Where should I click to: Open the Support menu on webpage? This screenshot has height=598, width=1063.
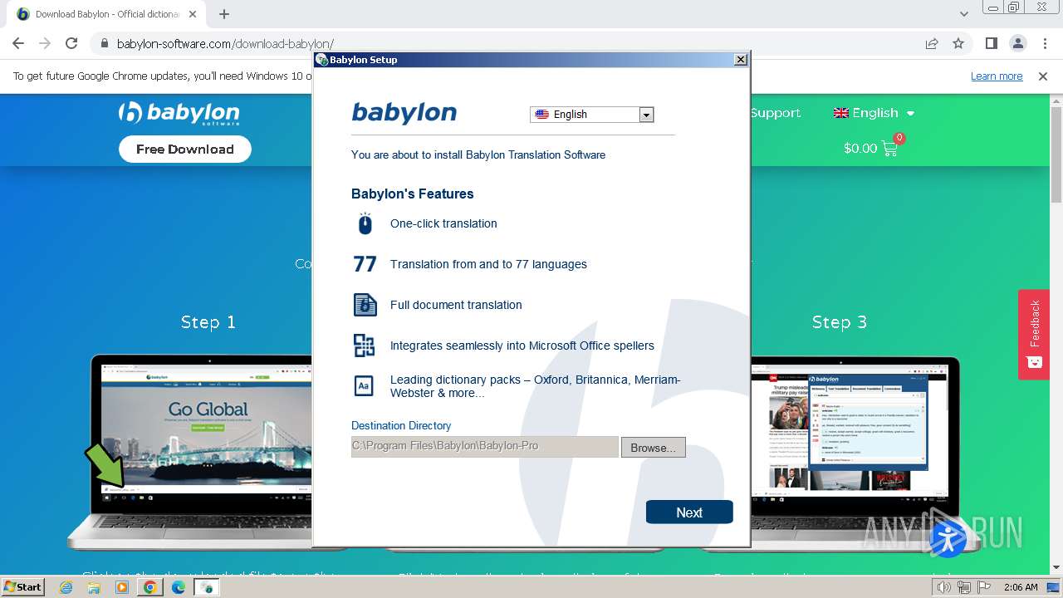[x=776, y=113]
